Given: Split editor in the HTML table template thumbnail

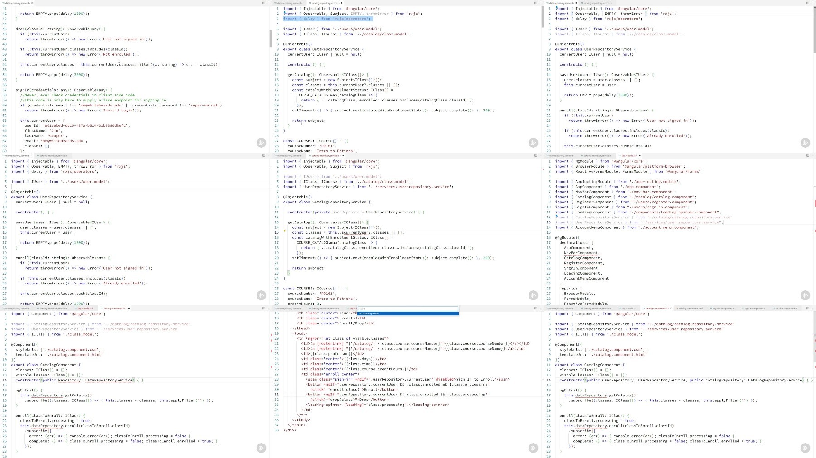Looking at the screenshot, I should pos(535,308).
